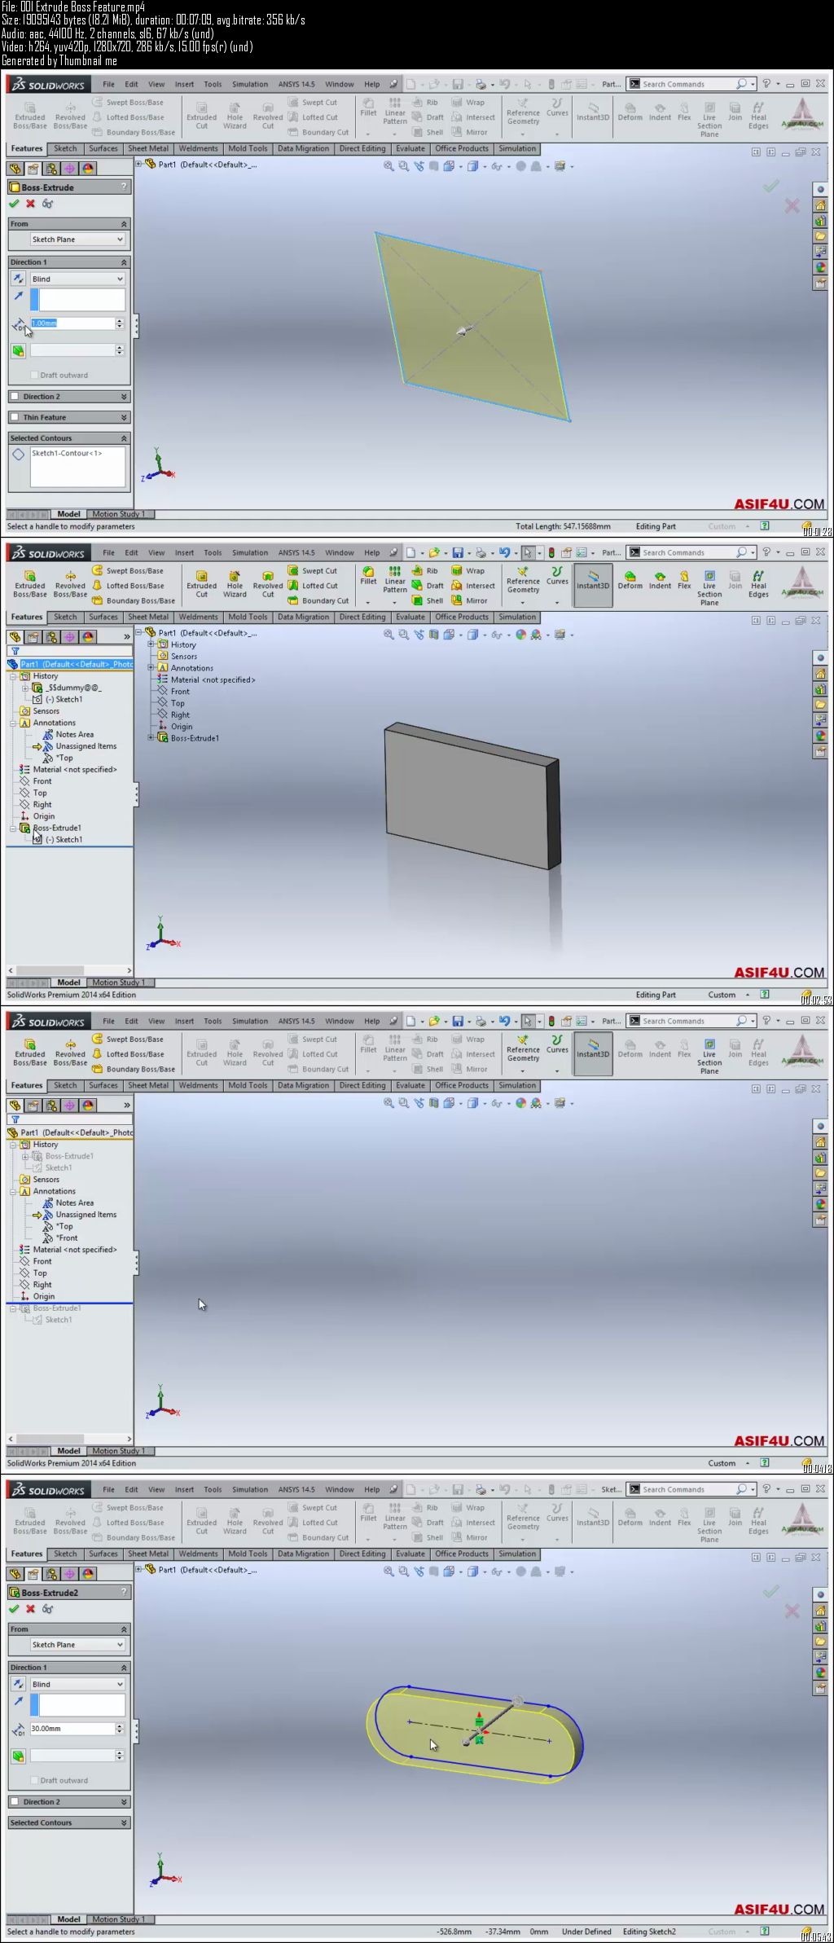Image resolution: width=834 pixels, height=1943 pixels.
Task: Open the Sketch tab in the Boss-Extrude2 frame
Action: (65, 1554)
